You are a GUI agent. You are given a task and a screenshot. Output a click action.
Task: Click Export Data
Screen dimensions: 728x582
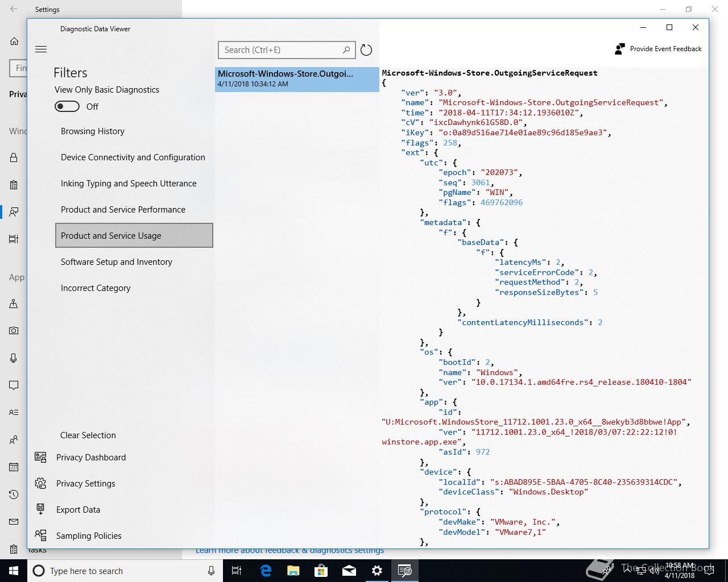[x=78, y=510]
